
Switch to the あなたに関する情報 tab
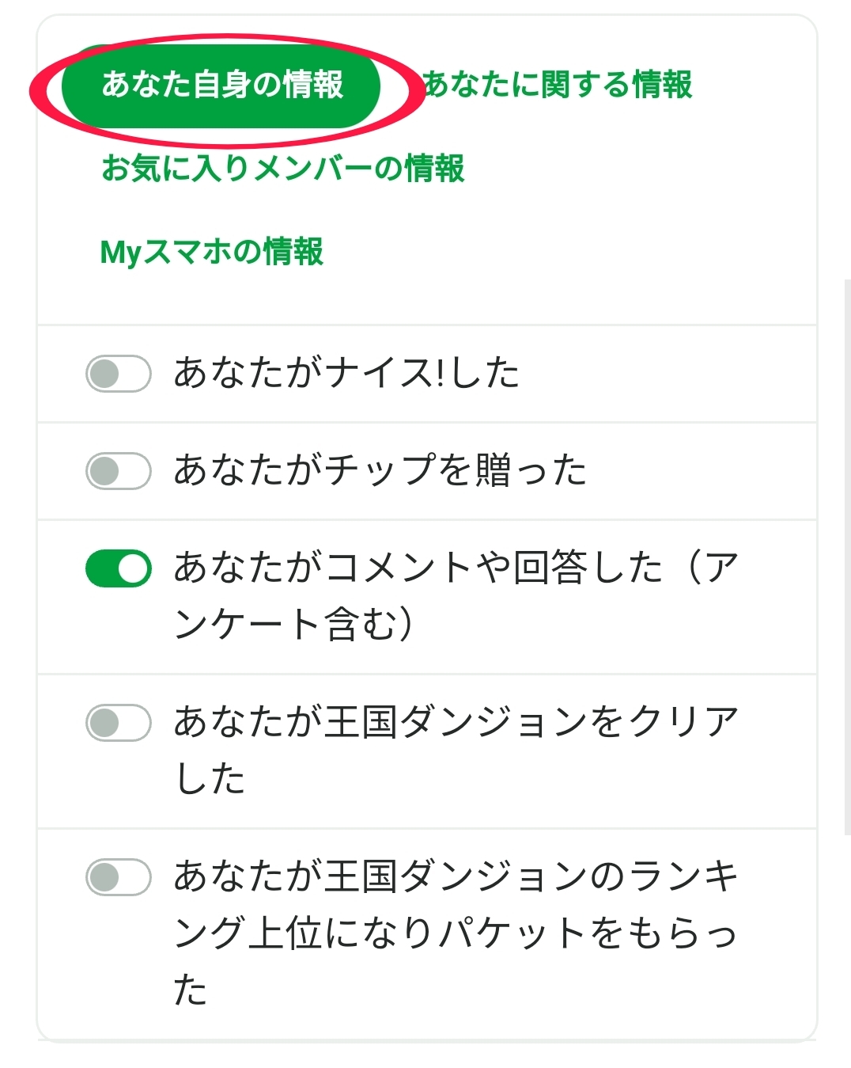(x=558, y=85)
